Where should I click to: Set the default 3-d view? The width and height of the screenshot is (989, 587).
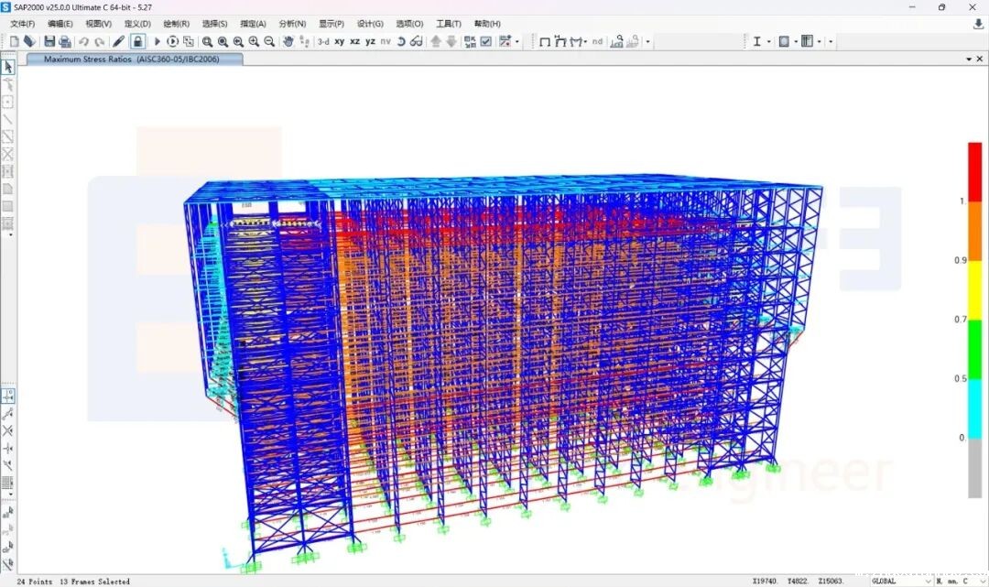(x=323, y=41)
